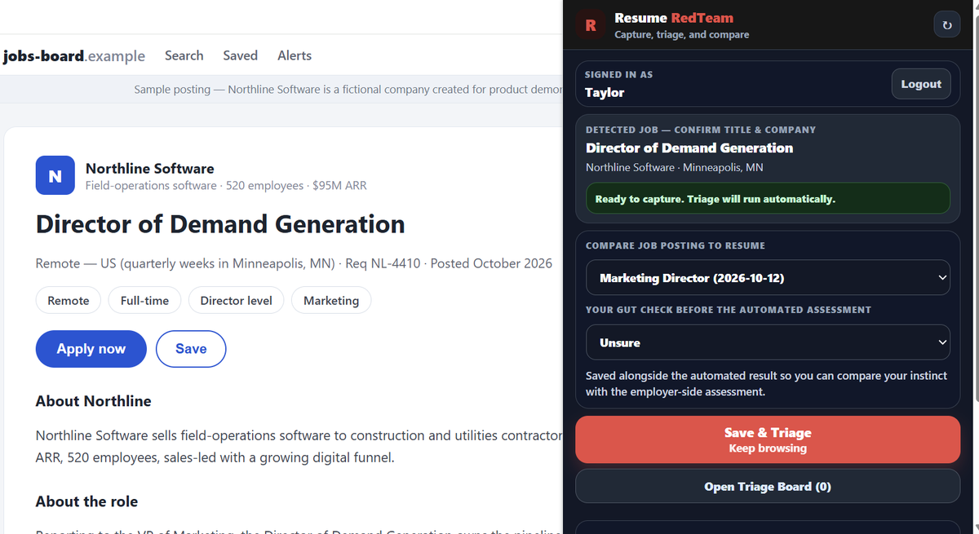
Task: Log out of the Taylor account
Action: click(x=921, y=84)
